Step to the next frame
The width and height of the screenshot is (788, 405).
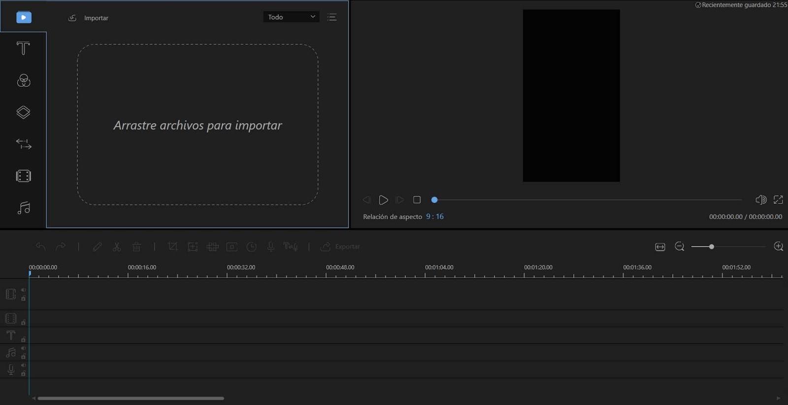400,200
